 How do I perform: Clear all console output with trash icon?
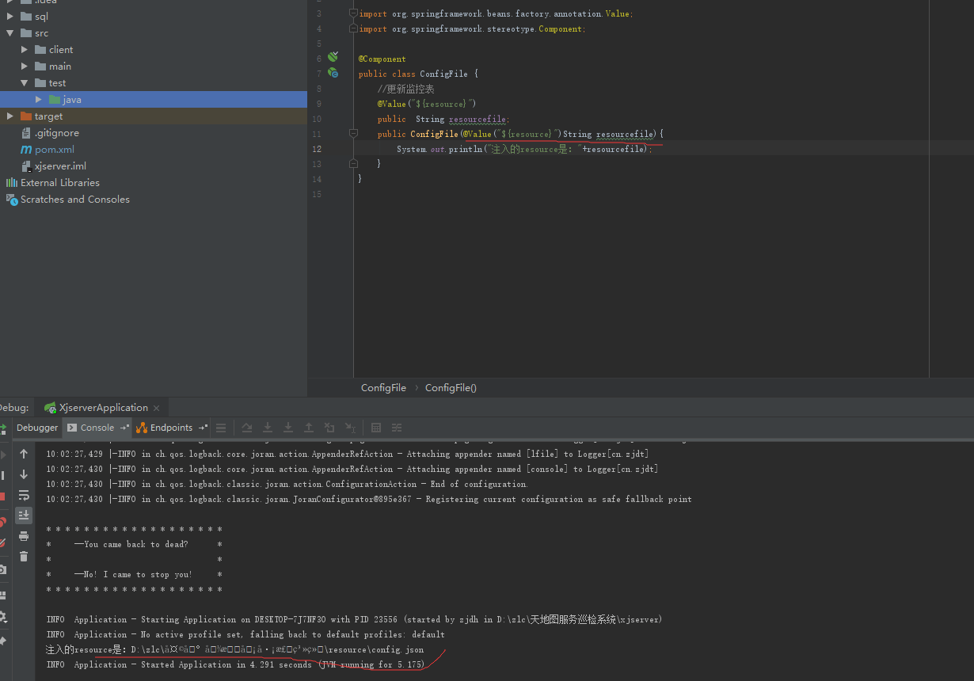pos(24,557)
